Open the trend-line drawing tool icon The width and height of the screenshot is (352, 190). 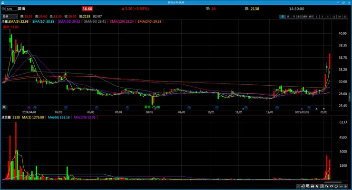point(303,186)
